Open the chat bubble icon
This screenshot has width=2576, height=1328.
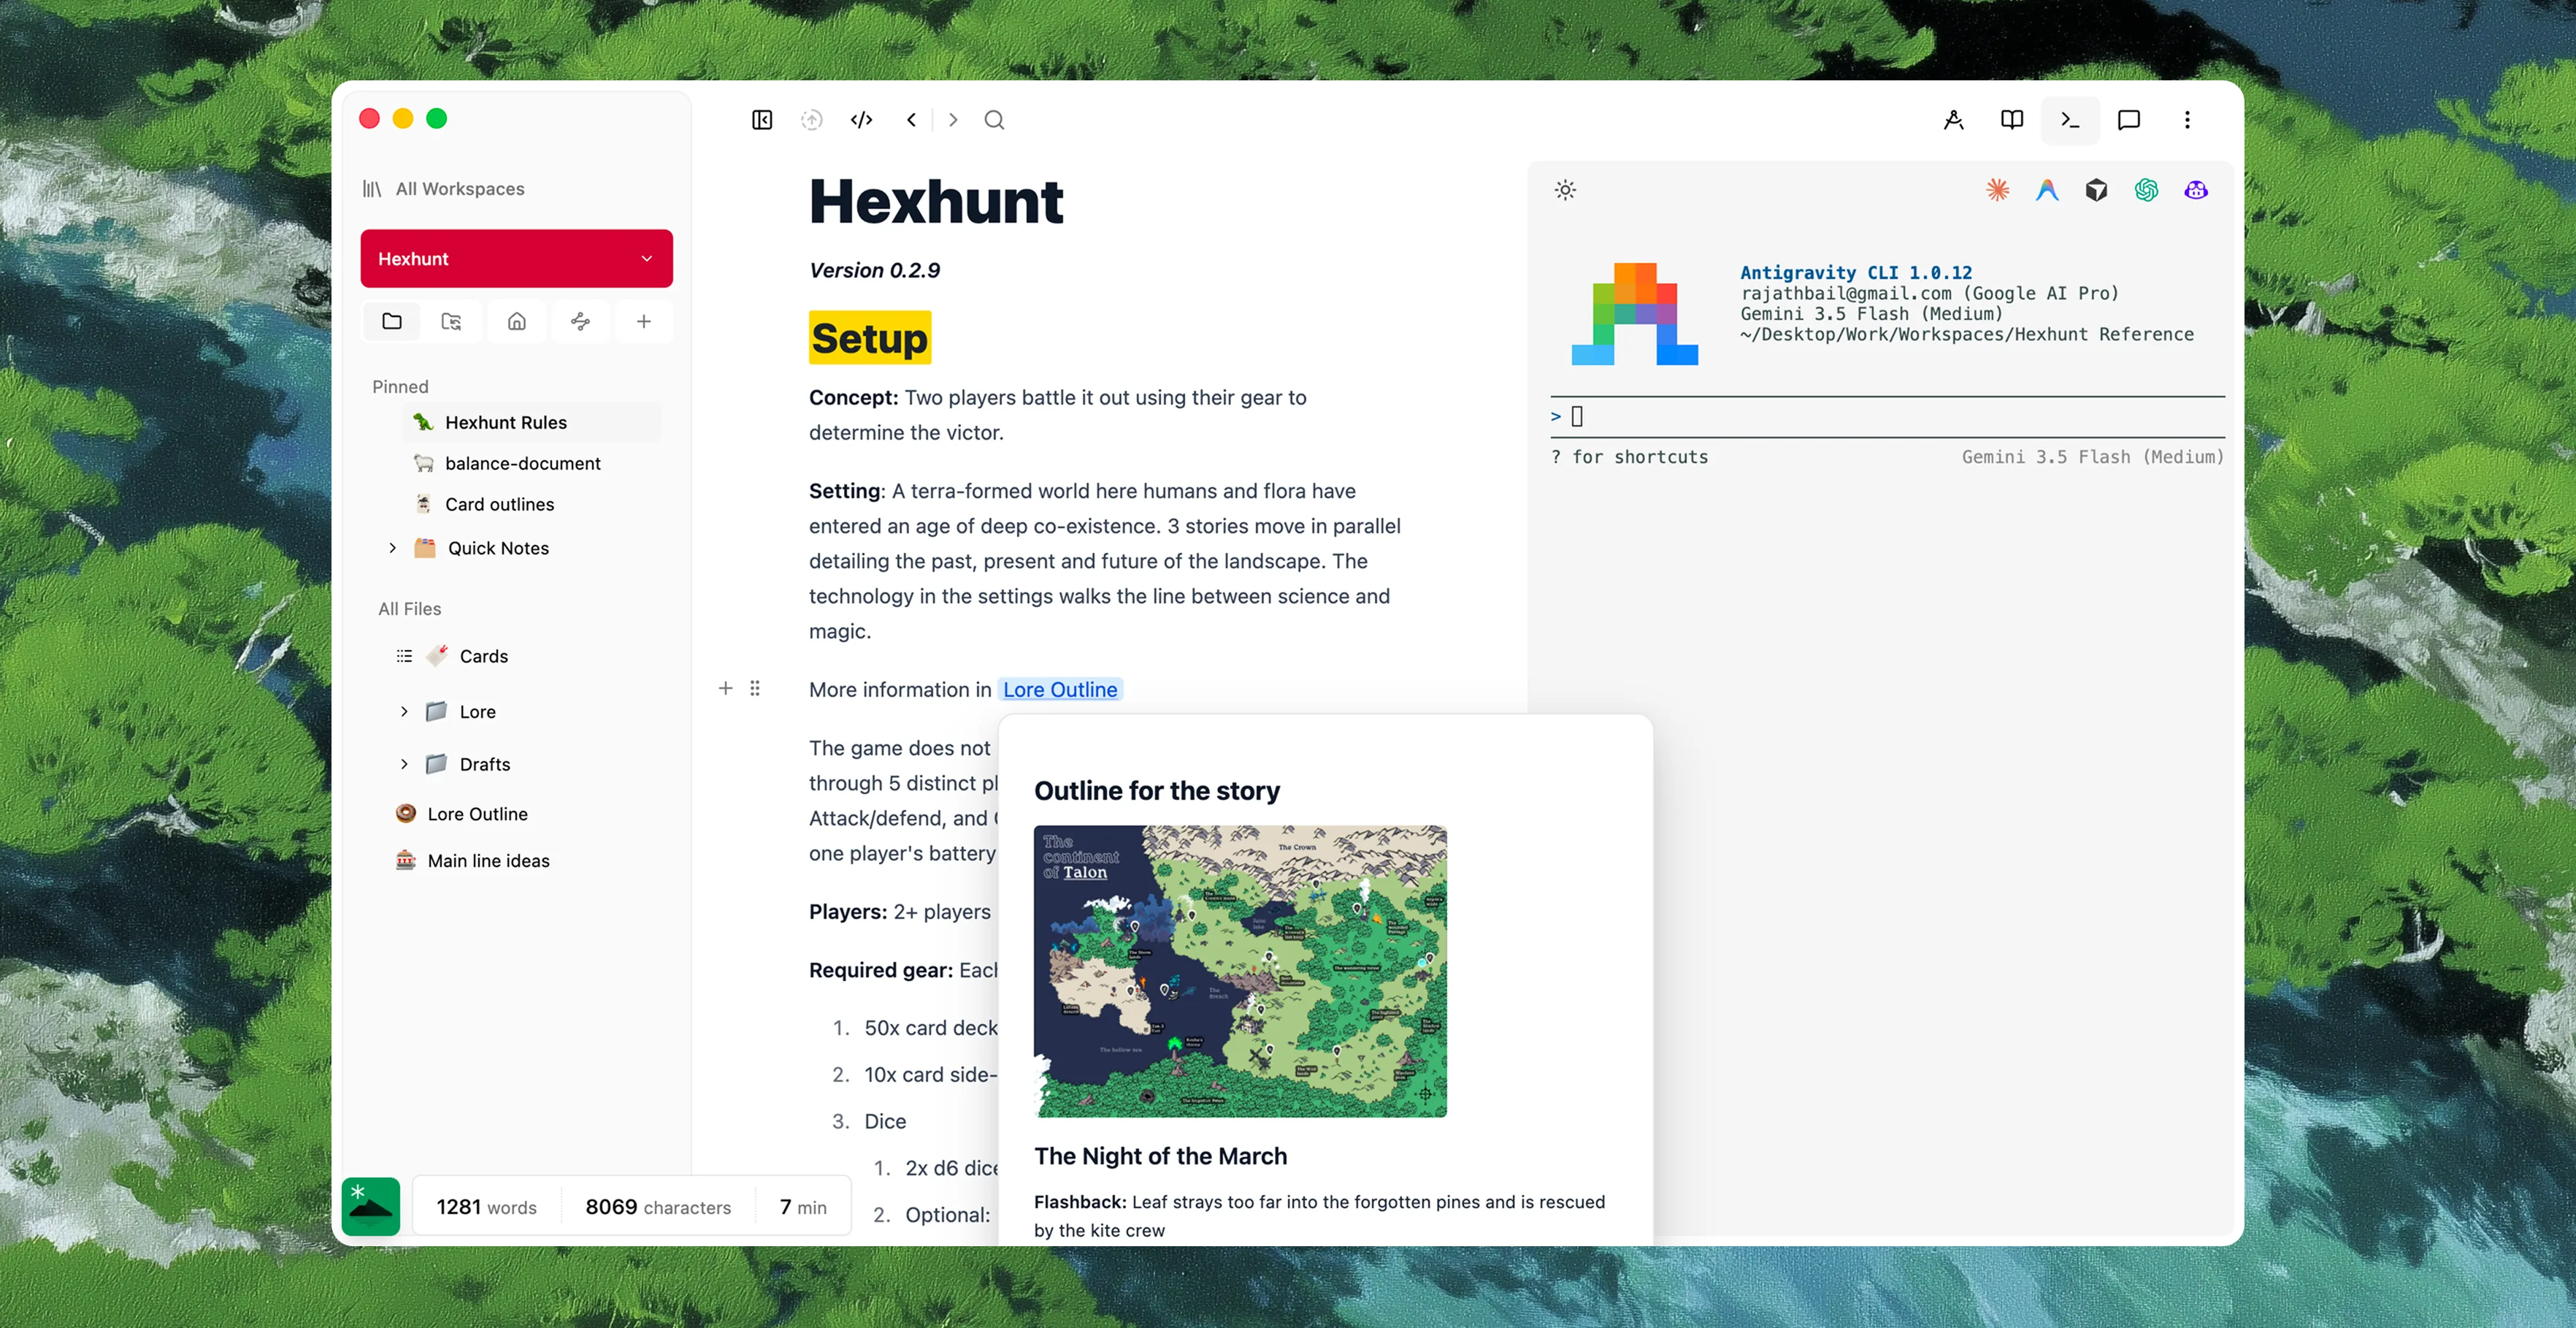2129,120
